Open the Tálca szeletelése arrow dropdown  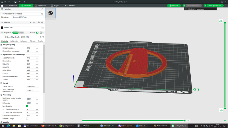(184, 5)
